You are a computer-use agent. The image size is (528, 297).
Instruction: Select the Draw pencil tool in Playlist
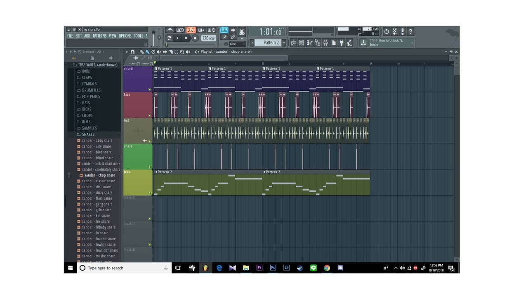141,52
